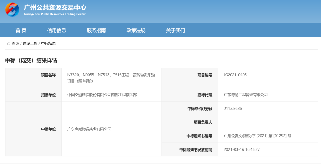The width and height of the screenshot is (321, 164).
Task: Go to 建设工程 breadcrumb link
Action: [x=30, y=44]
